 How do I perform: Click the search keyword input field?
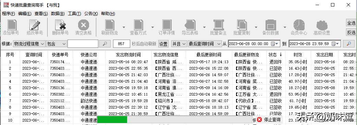pyautogui.click(x=83, y=44)
